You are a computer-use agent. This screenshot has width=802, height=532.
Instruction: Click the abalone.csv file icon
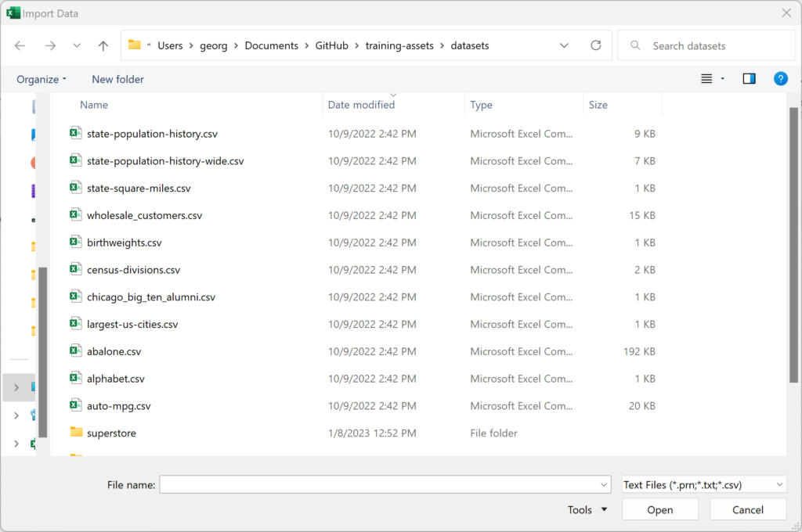tap(75, 351)
